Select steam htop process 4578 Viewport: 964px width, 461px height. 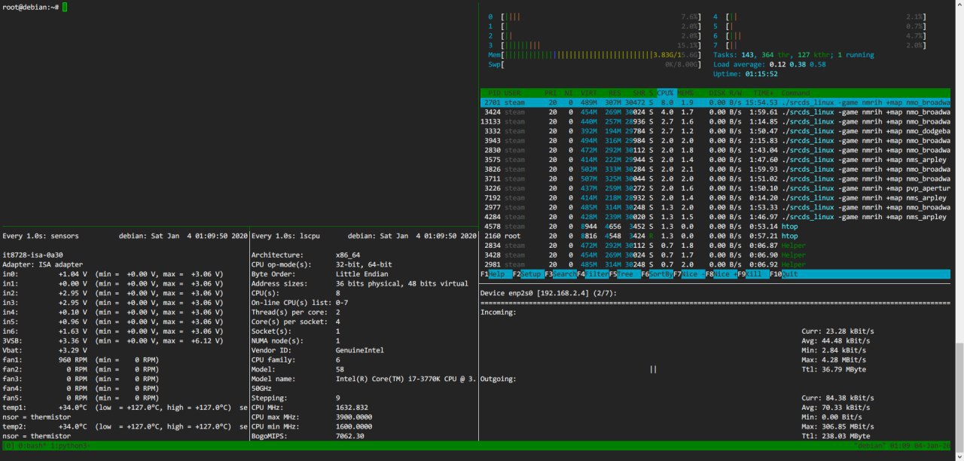[715, 227]
